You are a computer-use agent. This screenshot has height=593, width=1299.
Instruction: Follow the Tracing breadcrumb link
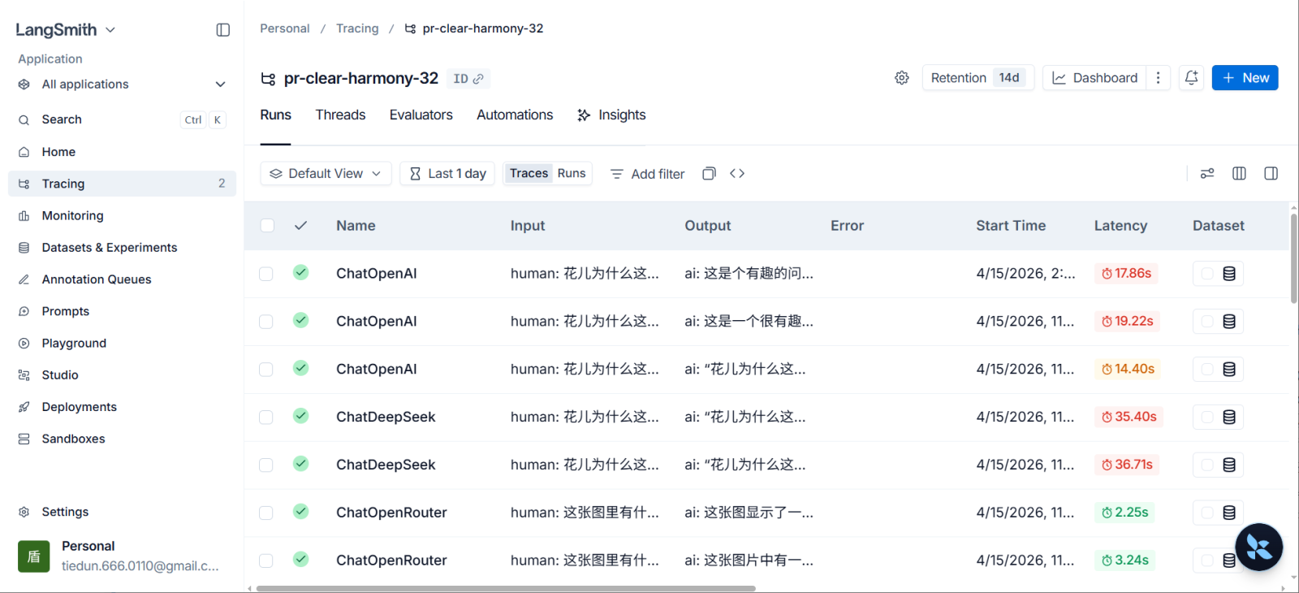click(357, 28)
